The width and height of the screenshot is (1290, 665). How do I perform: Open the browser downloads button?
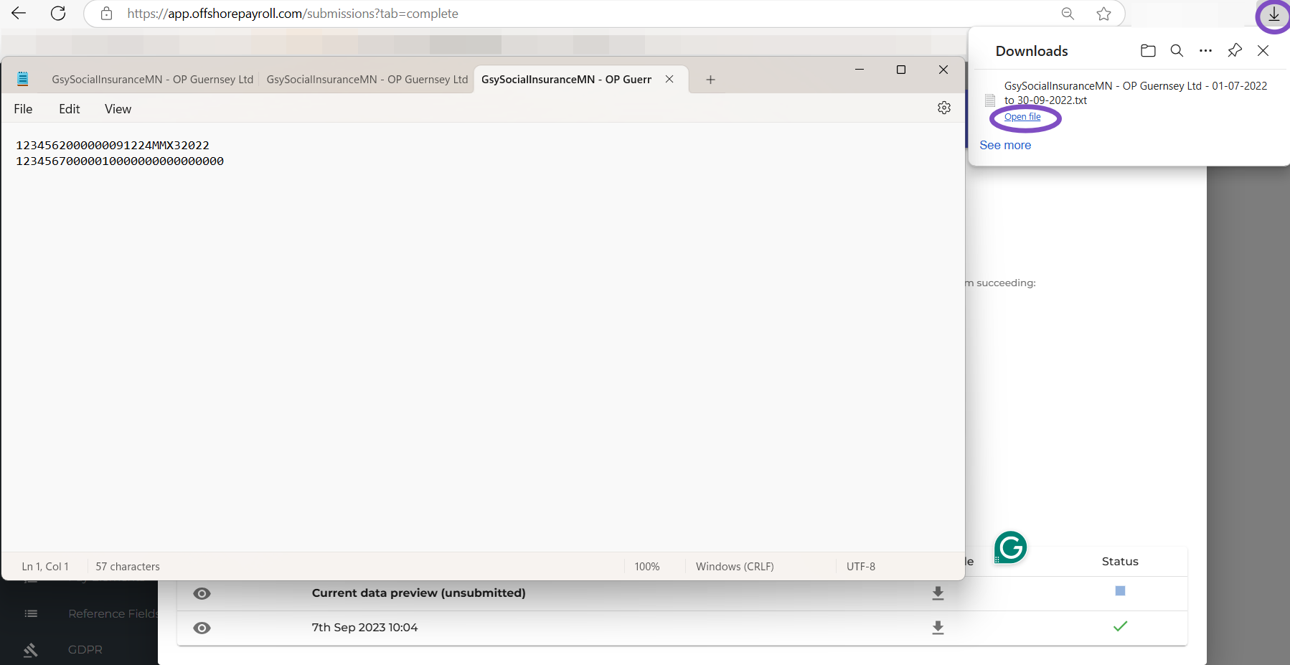click(1273, 14)
